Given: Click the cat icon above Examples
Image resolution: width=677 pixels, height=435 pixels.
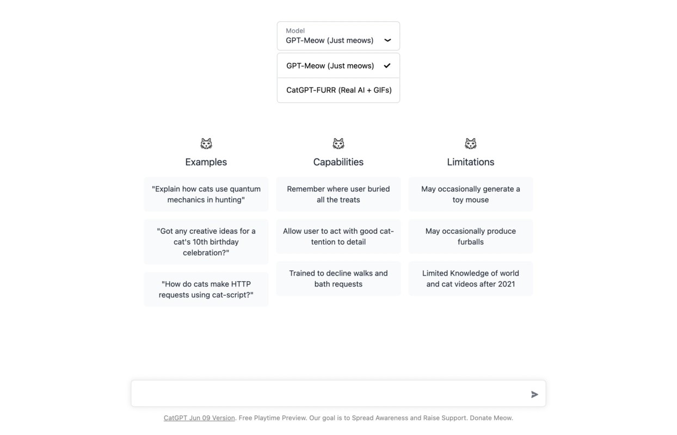Looking at the screenshot, I should [206, 144].
